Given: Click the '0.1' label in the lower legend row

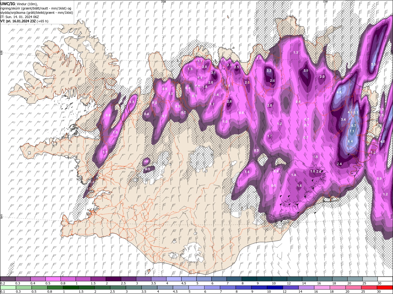Looking at the screenshot, I should coord(2,292).
